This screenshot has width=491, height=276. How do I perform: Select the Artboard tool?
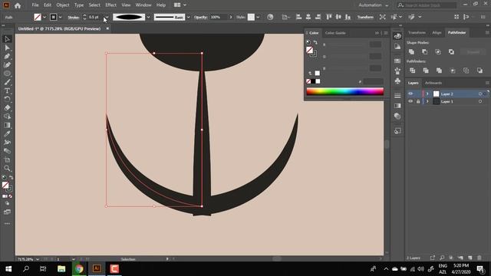pos(7,159)
